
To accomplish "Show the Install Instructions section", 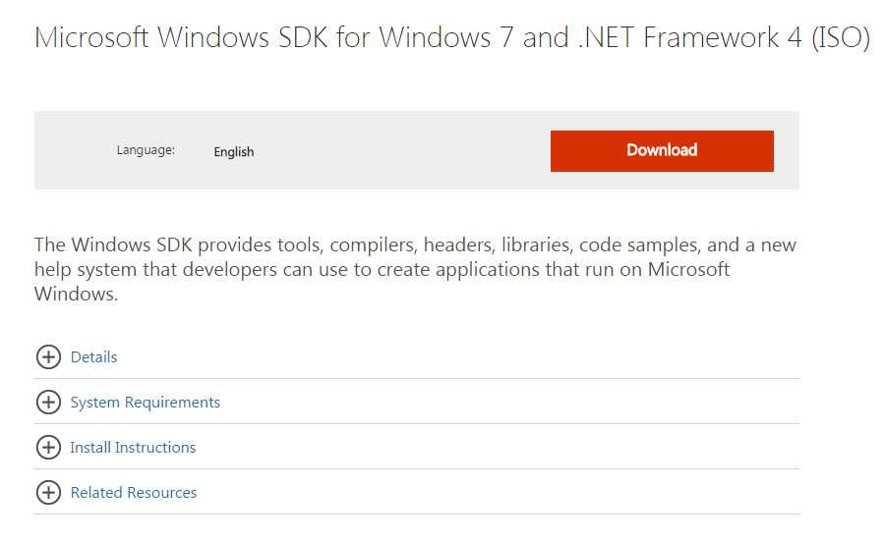I will coord(133,448).
